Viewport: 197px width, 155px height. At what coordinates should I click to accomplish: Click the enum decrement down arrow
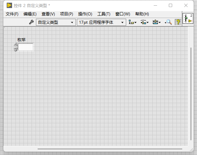click(15, 49)
